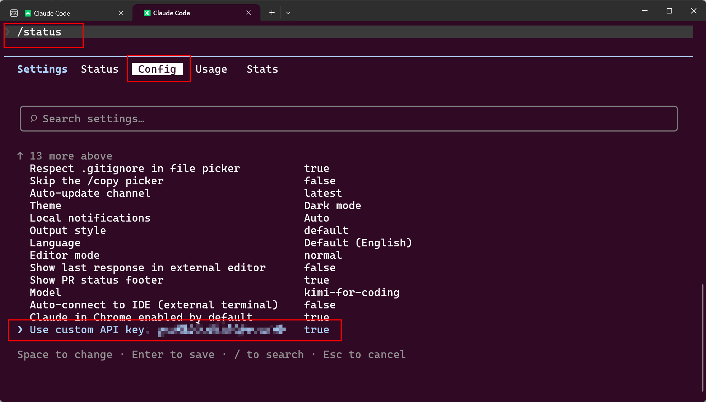The image size is (706, 402).
Task: Select the second Claude Code terminal tab
Action: click(x=196, y=13)
